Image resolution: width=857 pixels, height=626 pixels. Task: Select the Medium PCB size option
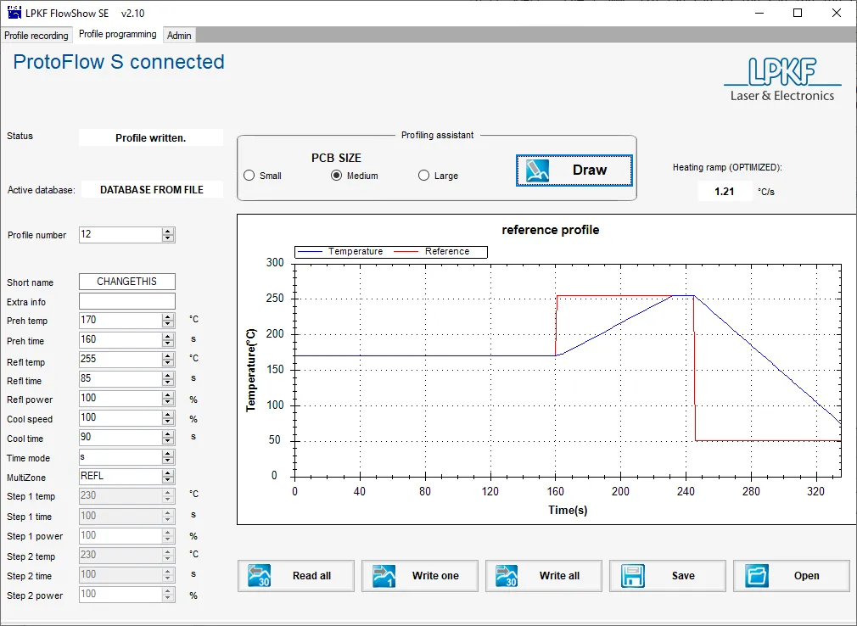(x=337, y=176)
